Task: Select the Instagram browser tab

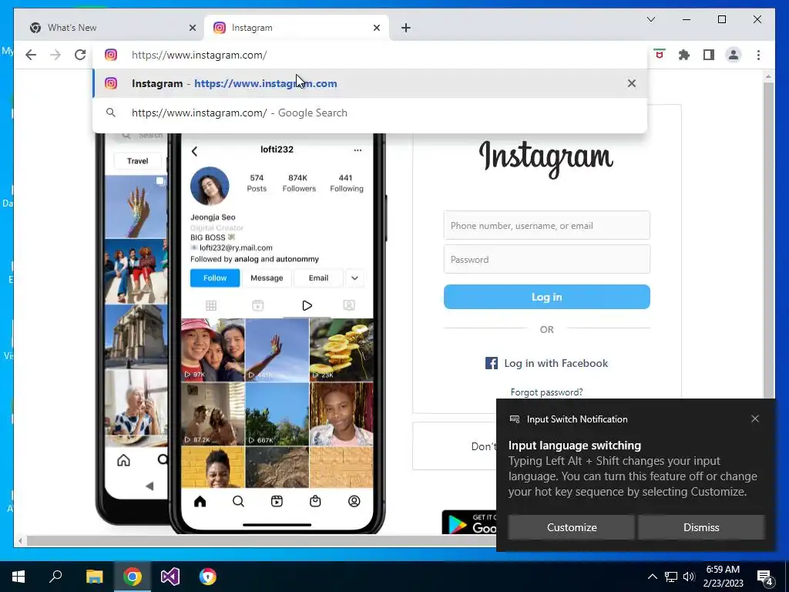Action: (x=297, y=28)
